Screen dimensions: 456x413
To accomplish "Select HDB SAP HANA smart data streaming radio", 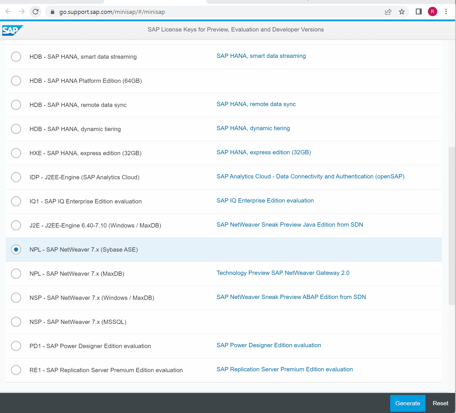I will (16, 56).
